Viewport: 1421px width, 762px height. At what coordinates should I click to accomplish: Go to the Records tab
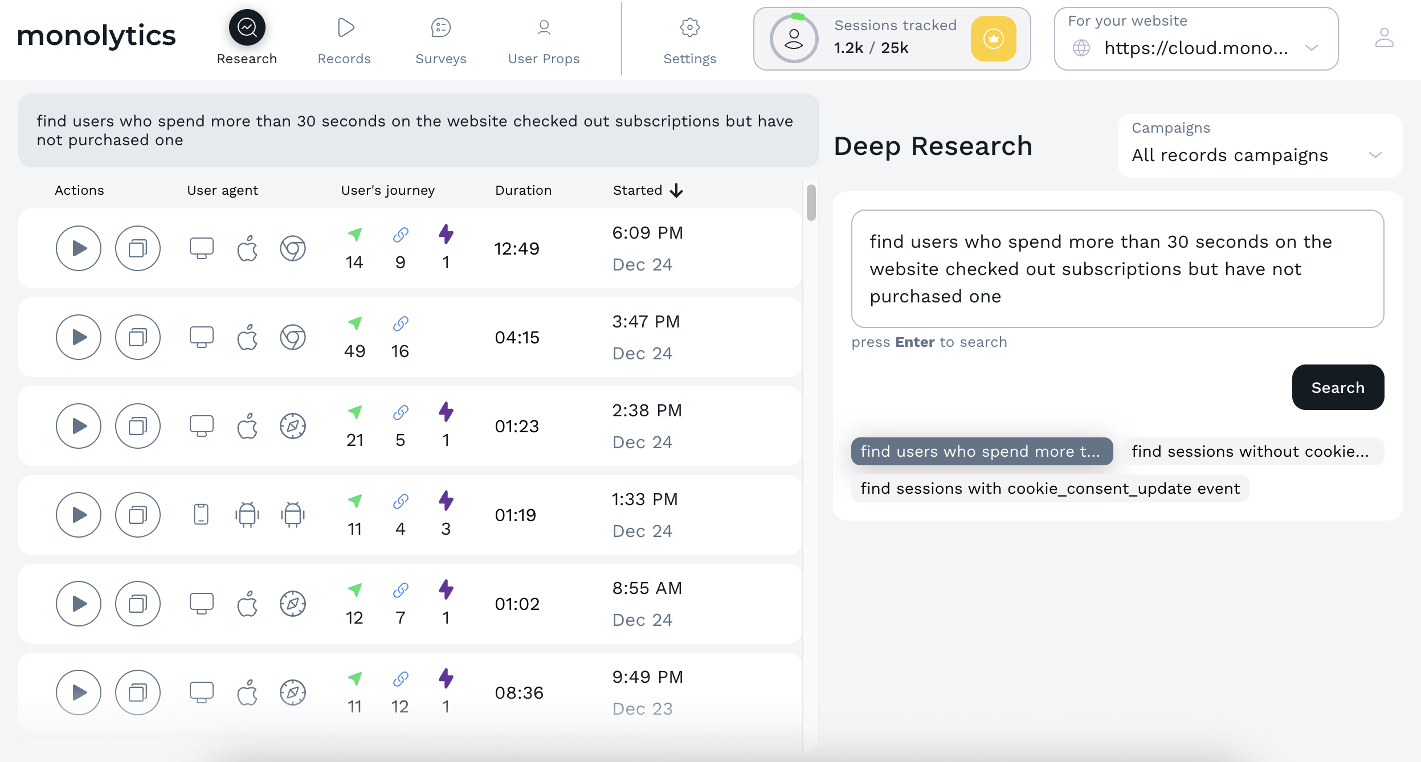pyautogui.click(x=344, y=40)
